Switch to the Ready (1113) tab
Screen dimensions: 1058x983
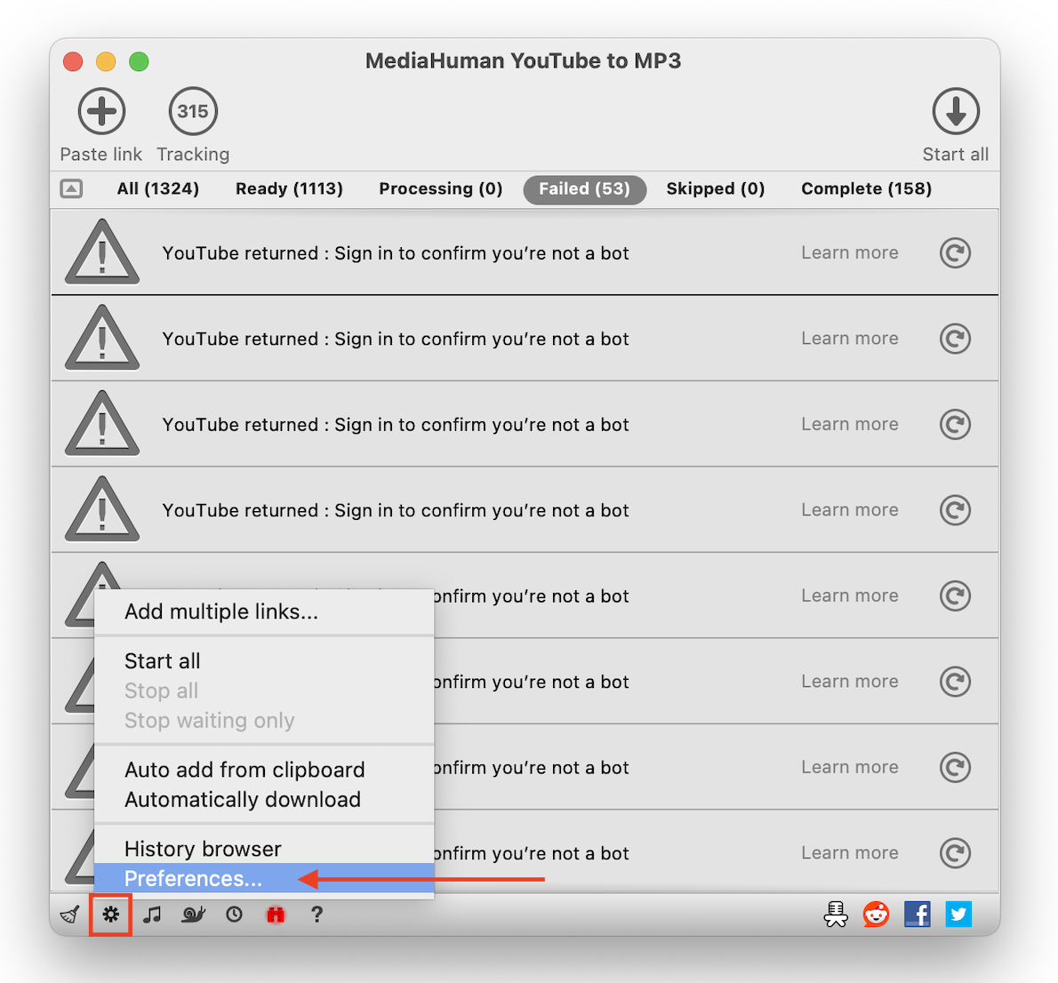289,189
